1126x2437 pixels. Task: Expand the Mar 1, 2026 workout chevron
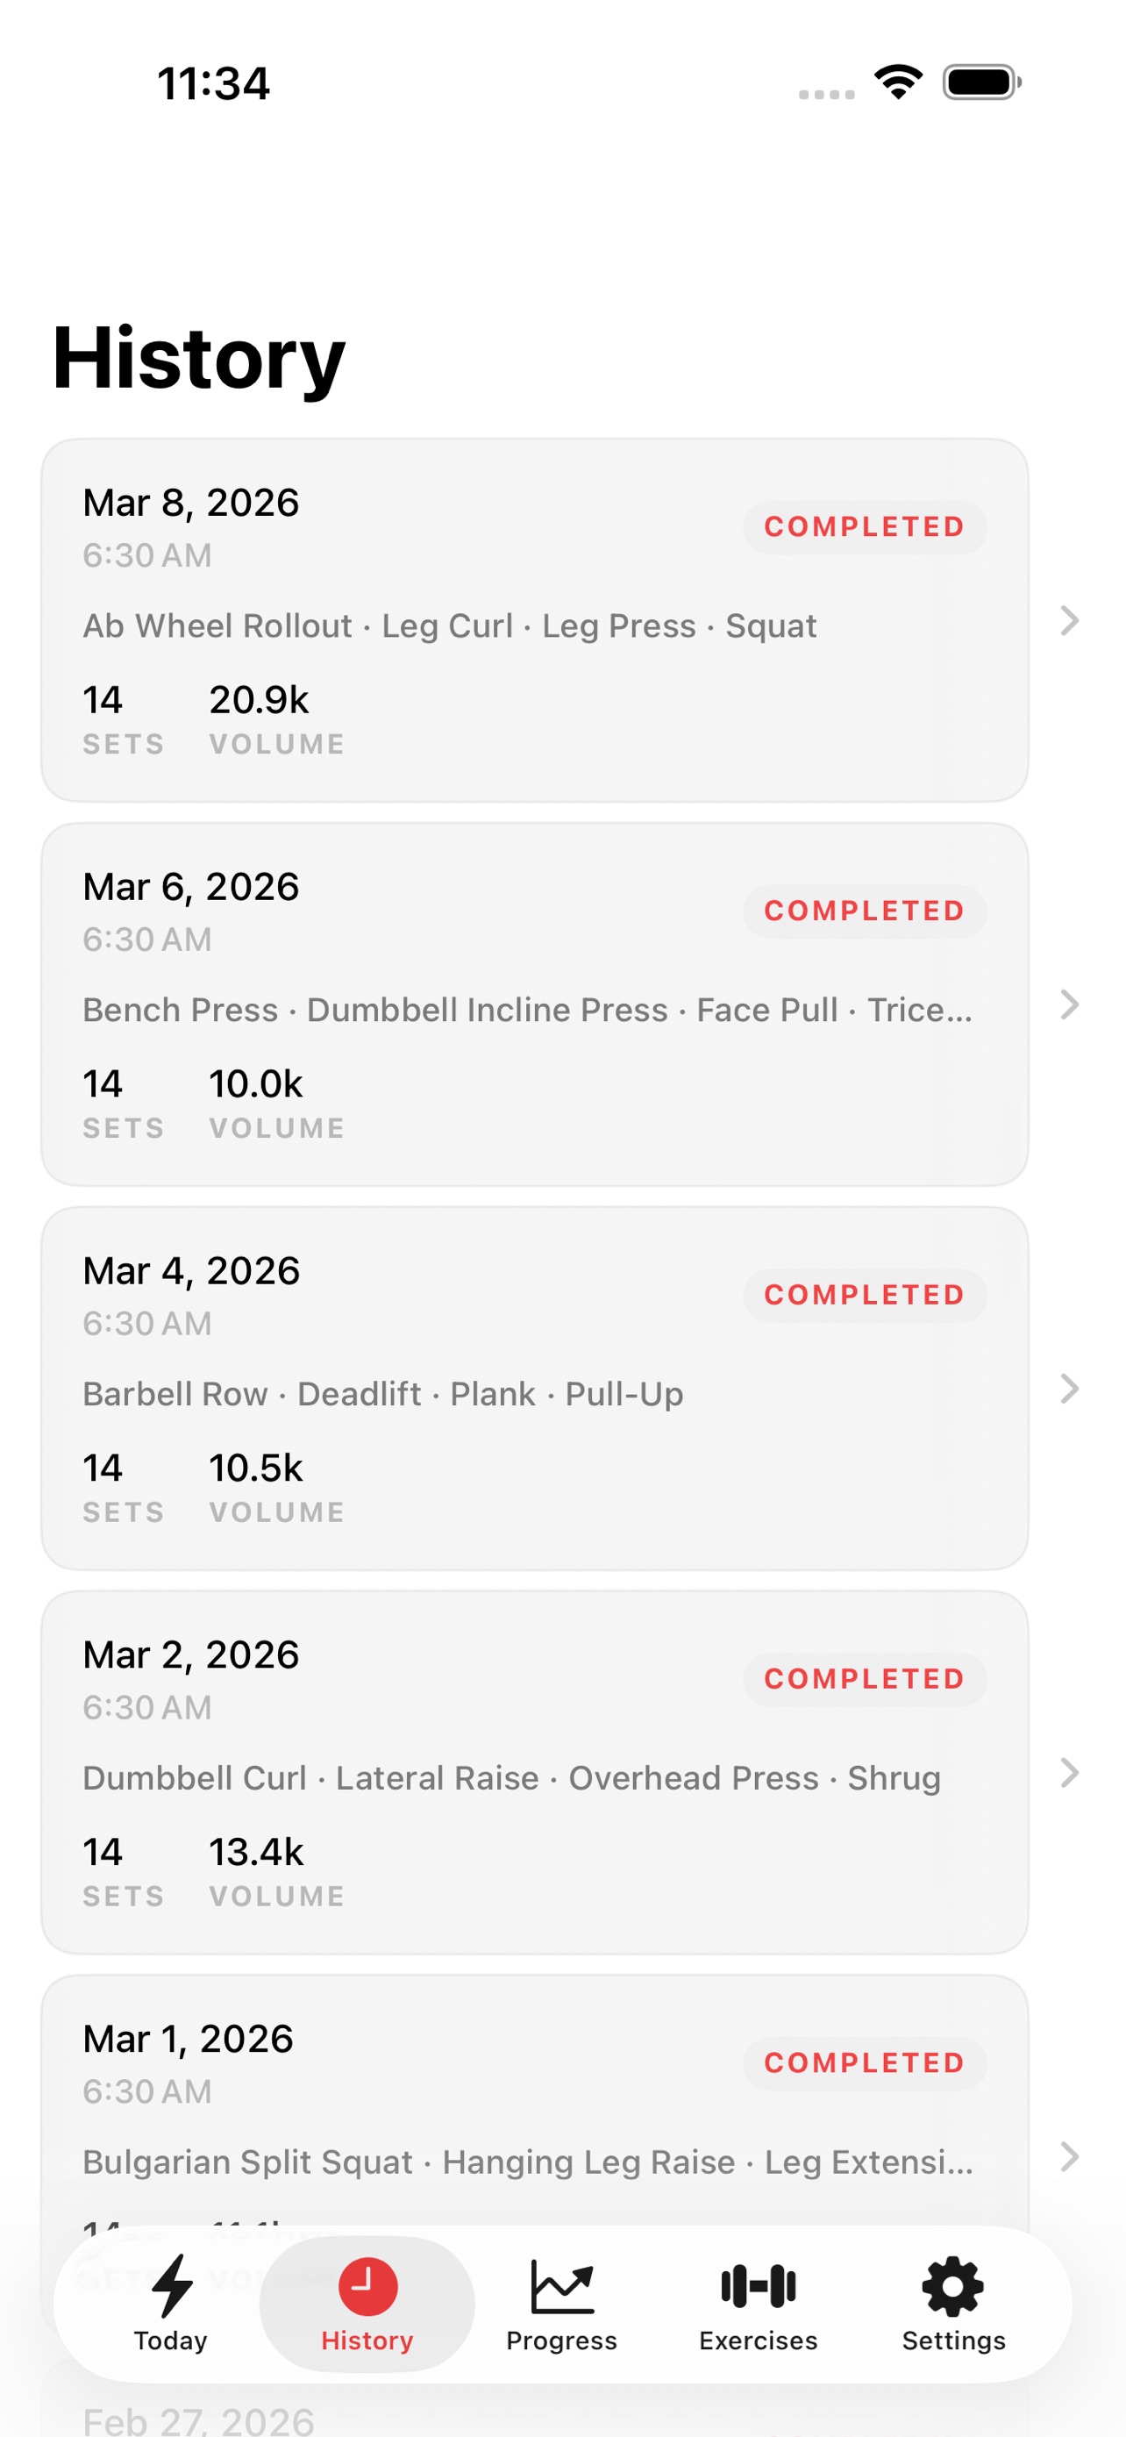[1069, 2157]
